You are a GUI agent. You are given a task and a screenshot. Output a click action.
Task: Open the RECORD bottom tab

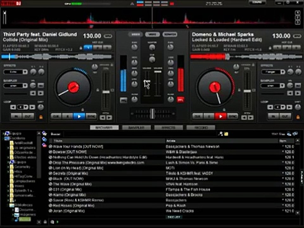201,128
